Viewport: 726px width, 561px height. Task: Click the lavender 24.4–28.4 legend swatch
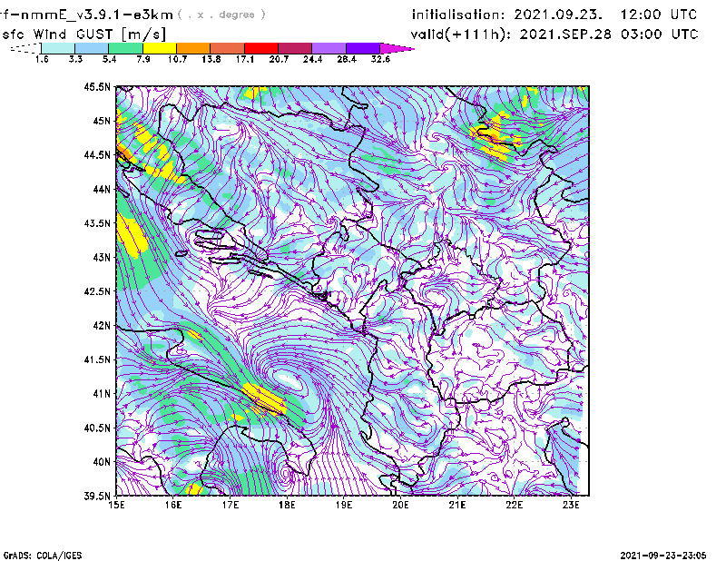(x=329, y=48)
